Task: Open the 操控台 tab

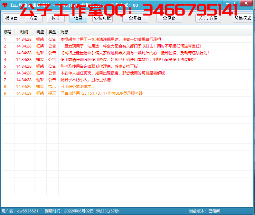Action: 11,18
